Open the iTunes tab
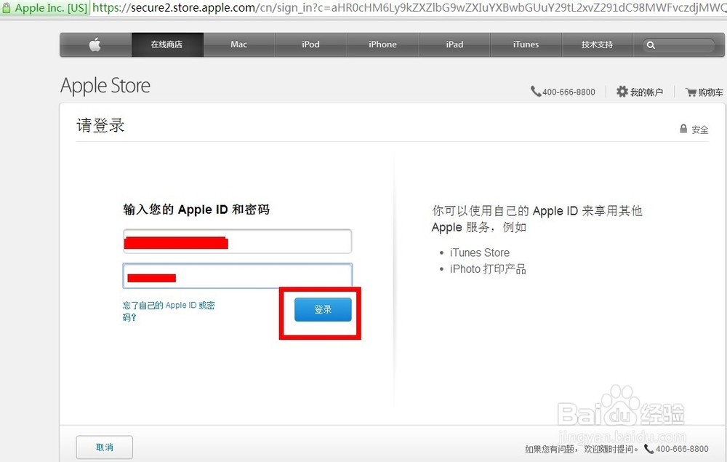The image size is (727, 462). [x=526, y=44]
